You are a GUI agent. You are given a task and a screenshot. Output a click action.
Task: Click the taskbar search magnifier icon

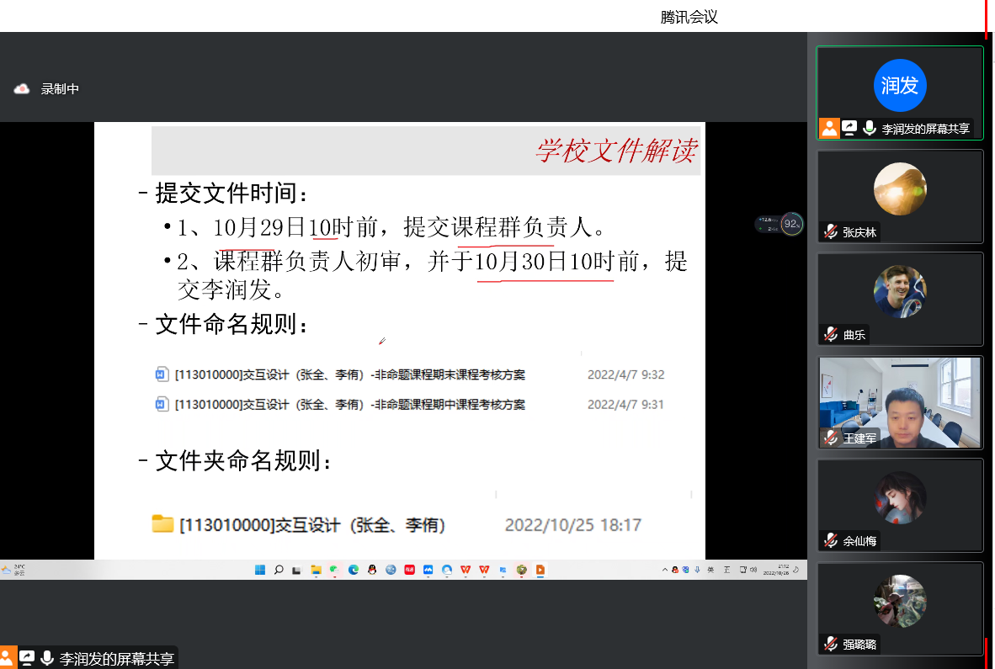tap(279, 570)
